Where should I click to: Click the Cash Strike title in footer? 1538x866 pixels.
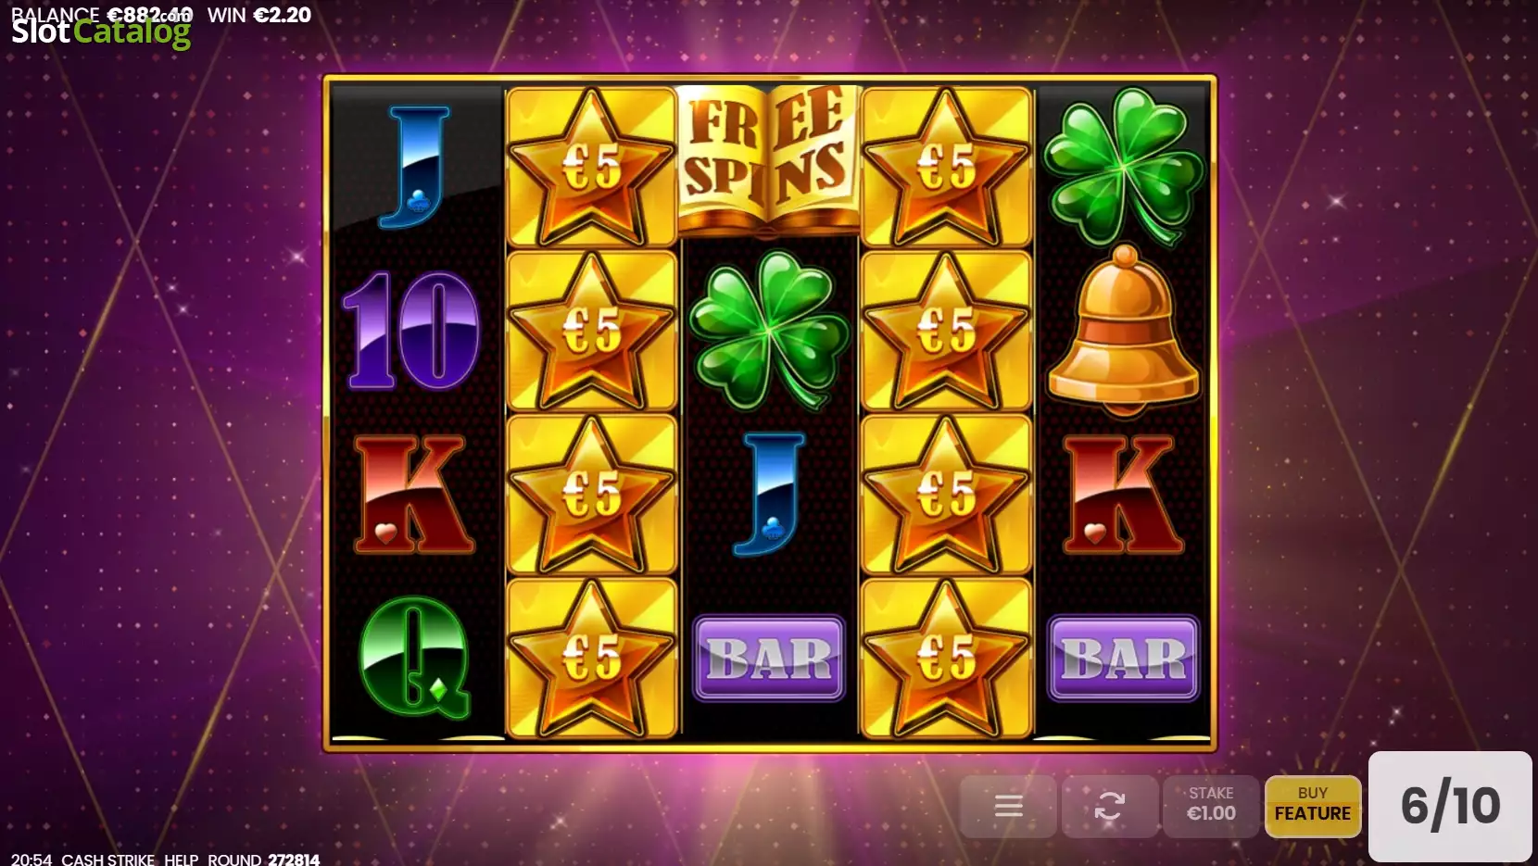point(108,859)
